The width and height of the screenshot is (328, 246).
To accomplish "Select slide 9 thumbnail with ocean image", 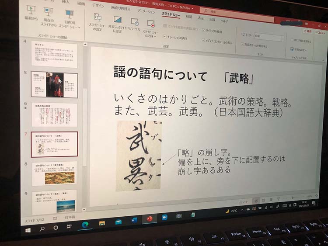I will (54, 202).
